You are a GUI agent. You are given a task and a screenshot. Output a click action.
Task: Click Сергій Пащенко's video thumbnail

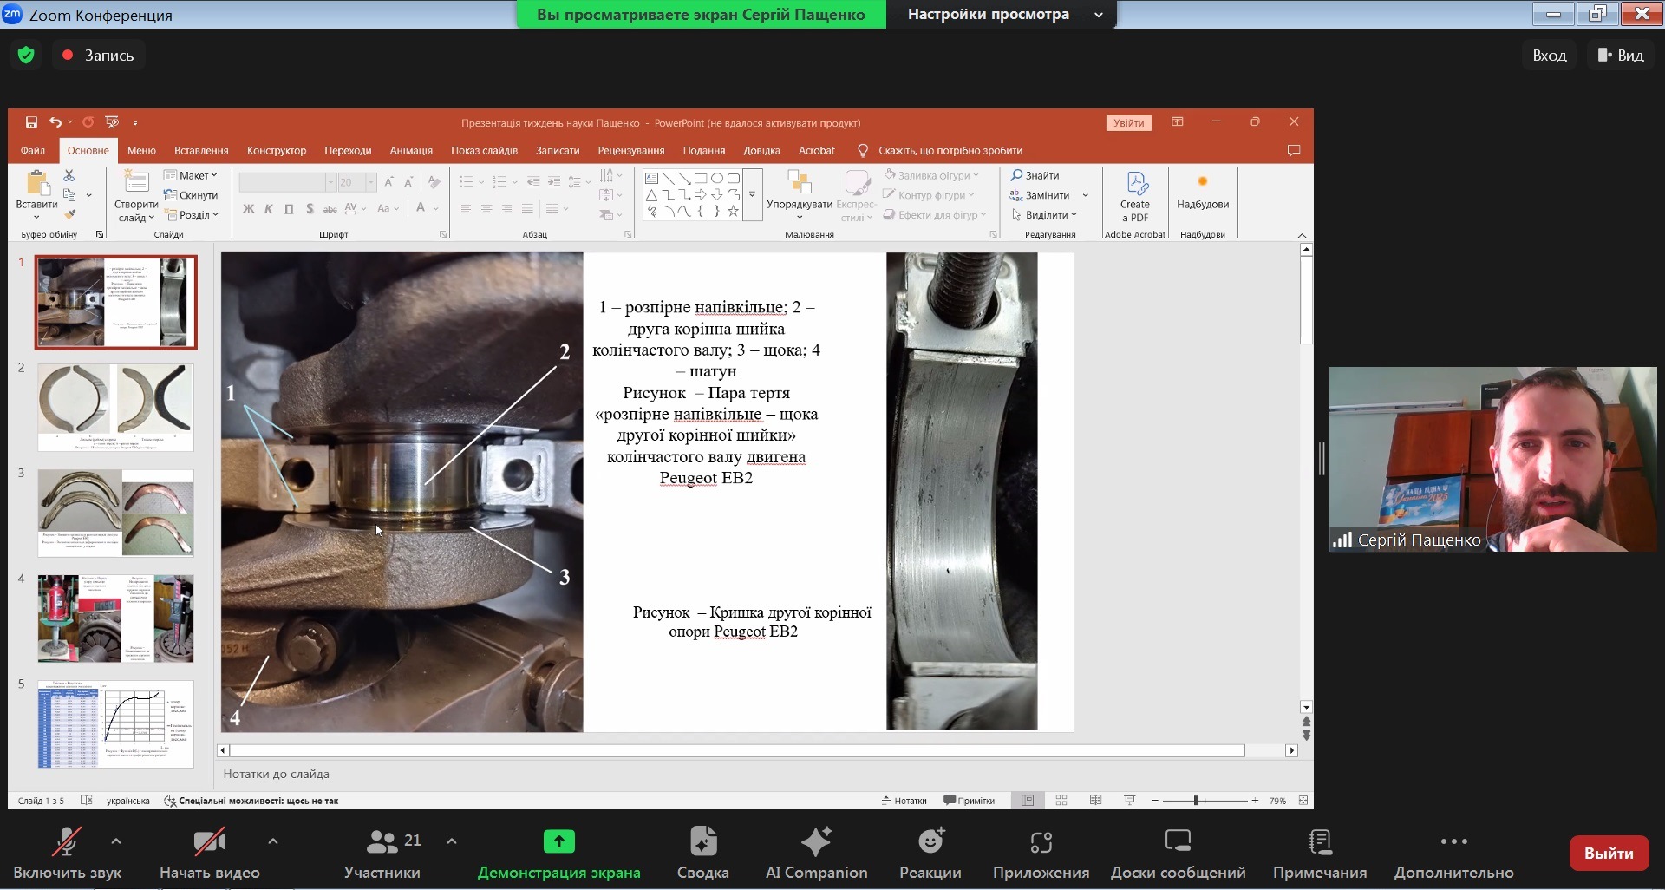click(x=1492, y=459)
